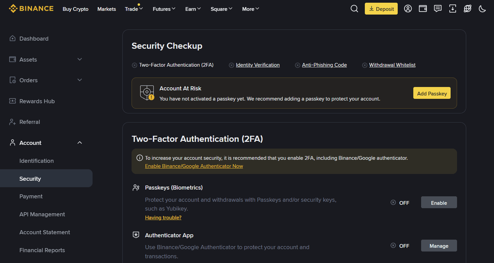Image resolution: width=494 pixels, height=263 pixels.
Task: Open the chat support icon
Action: tap(438, 9)
